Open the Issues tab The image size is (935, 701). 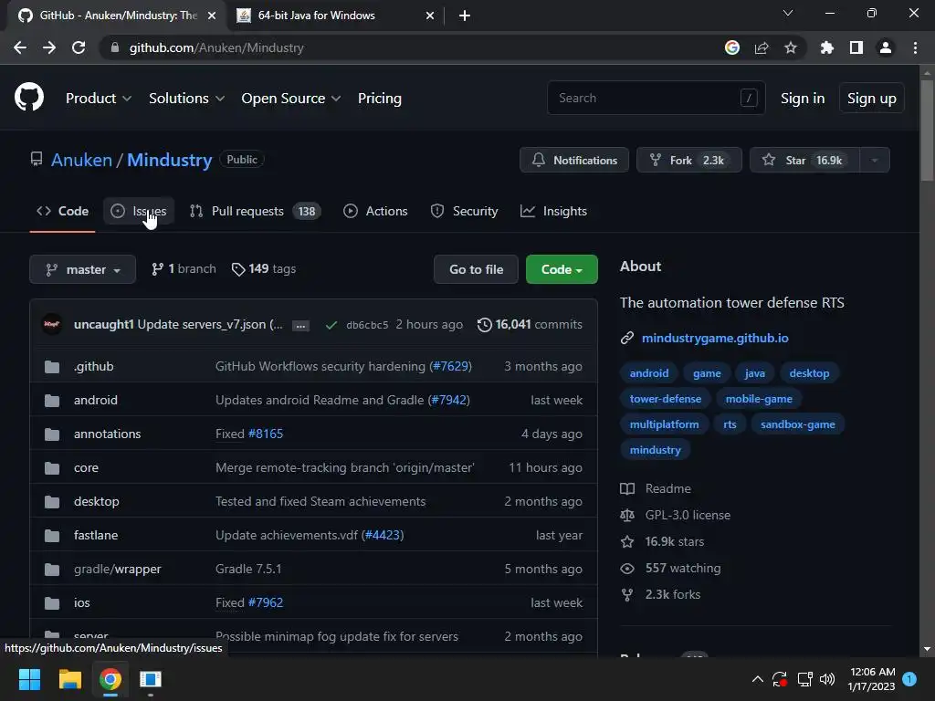point(139,211)
